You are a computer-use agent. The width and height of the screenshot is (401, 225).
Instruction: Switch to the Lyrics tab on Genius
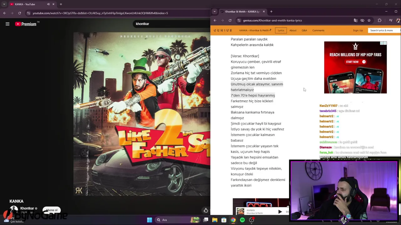click(x=281, y=30)
